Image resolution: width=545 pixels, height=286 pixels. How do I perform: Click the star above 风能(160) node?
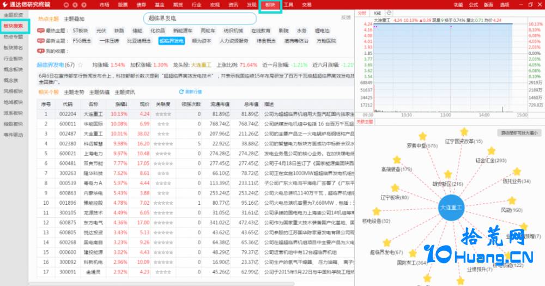512,200
